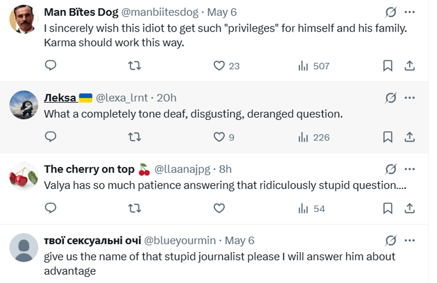Repost The cherry on top's tweet
This screenshot has height=283, width=437.
134,208
